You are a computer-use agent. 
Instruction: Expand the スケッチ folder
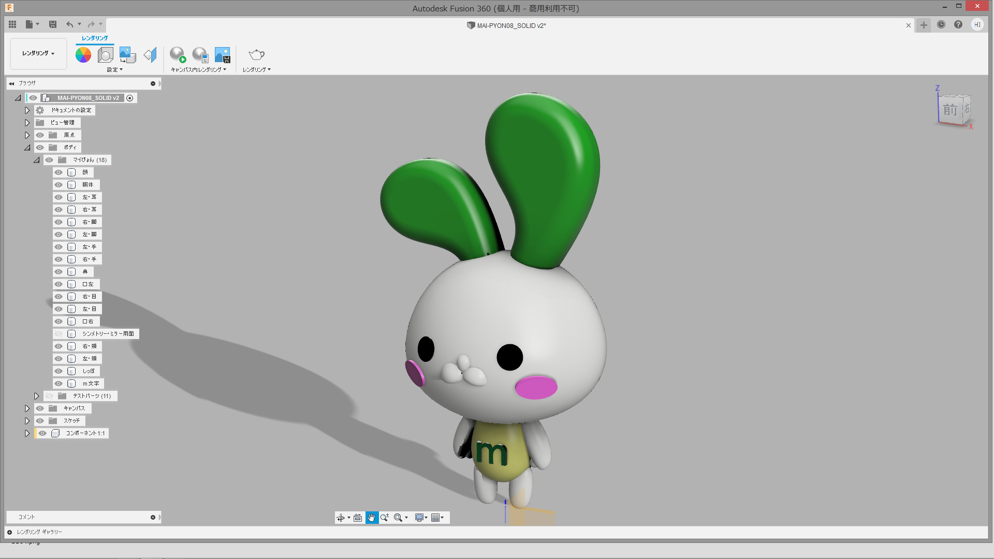[x=27, y=421]
